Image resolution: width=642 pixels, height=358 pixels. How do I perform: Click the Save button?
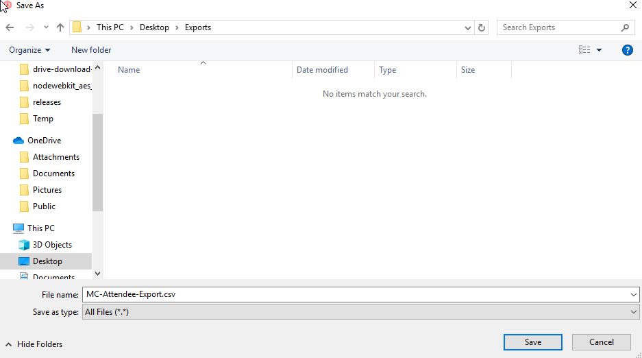pos(532,342)
